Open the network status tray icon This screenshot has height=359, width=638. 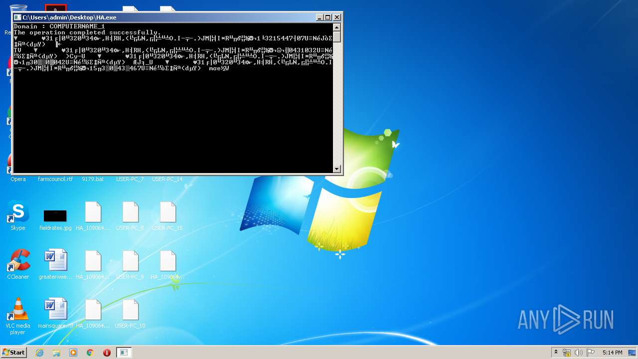pyautogui.click(x=567, y=353)
